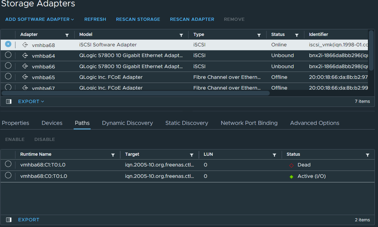Click iSCSI Software Adapter model cell
Image resolution: width=378 pixels, height=227 pixels.
pos(108,45)
